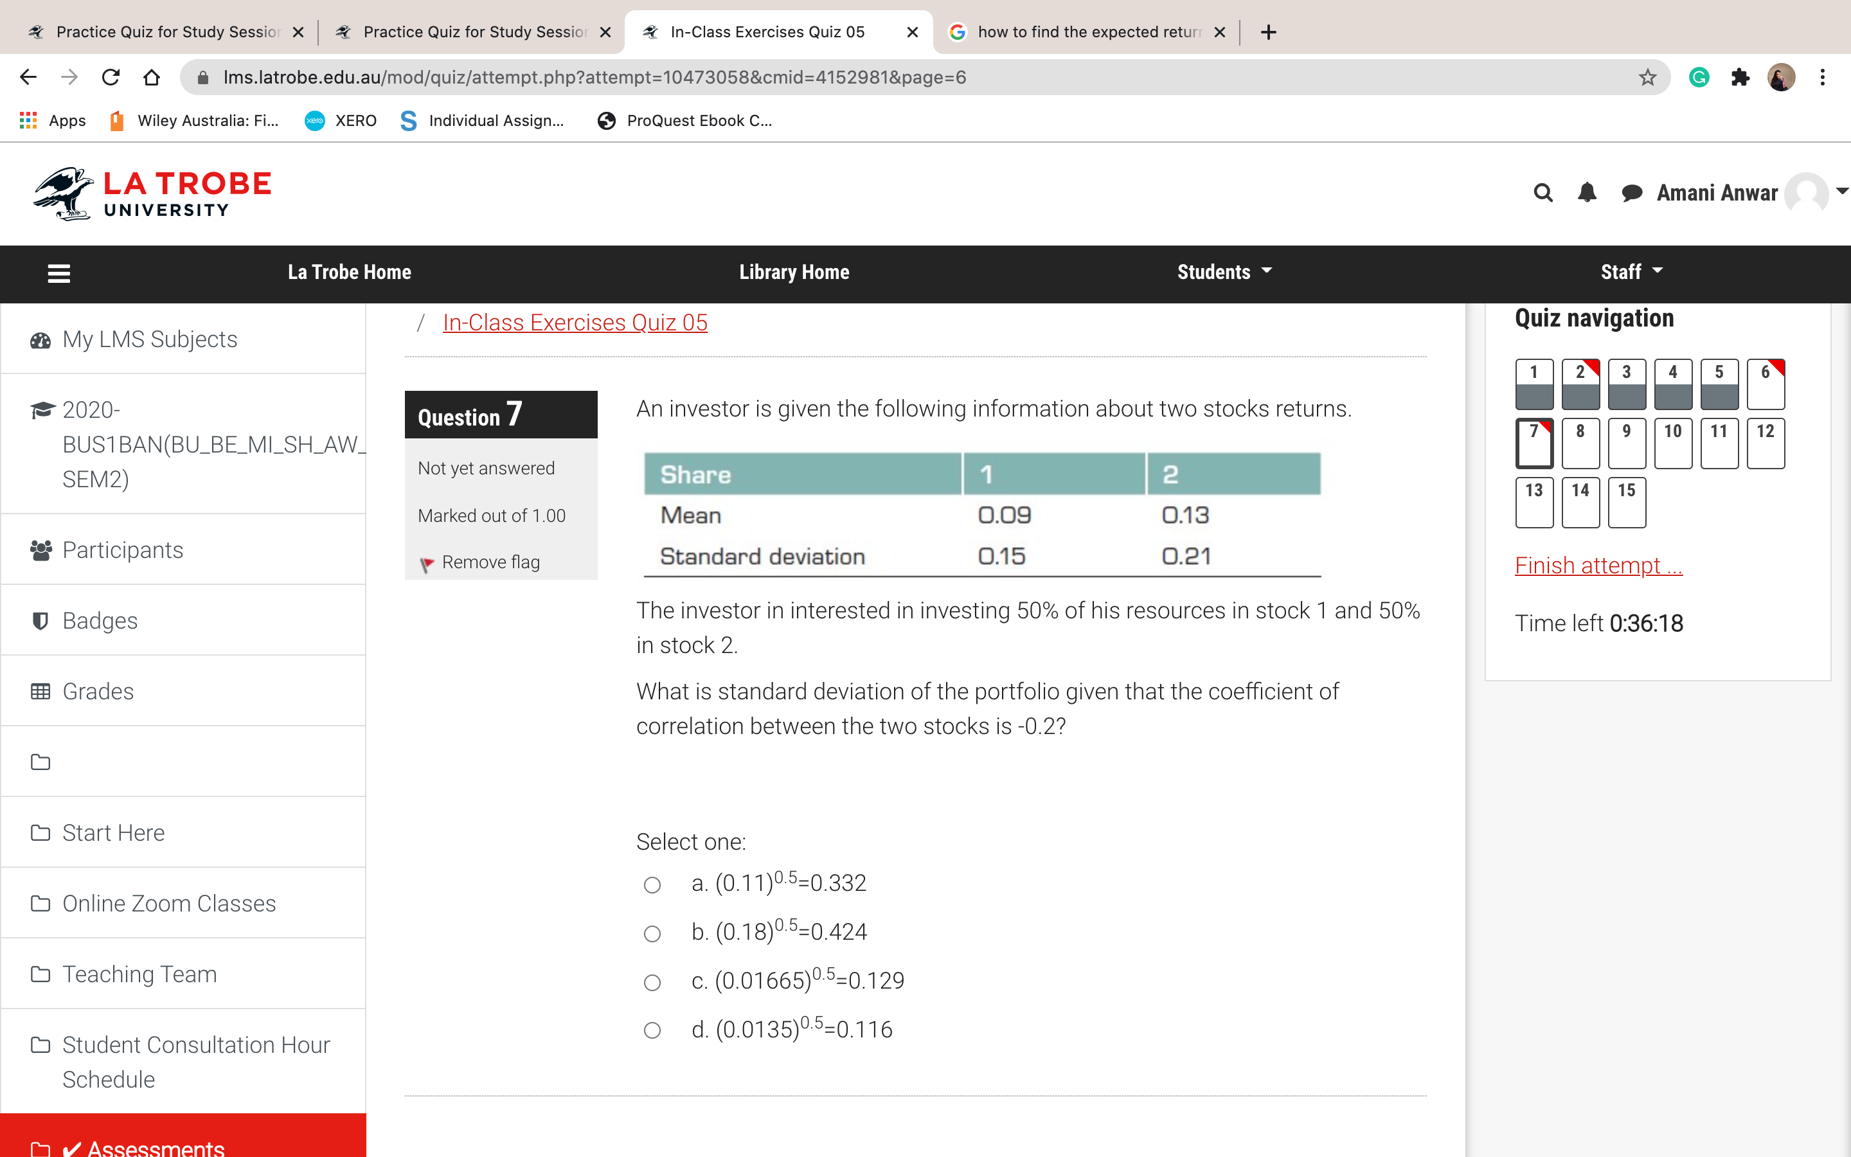Open the messages chat bubble icon
This screenshot has width=1851, height=1157.
[x=1631, y=193]
